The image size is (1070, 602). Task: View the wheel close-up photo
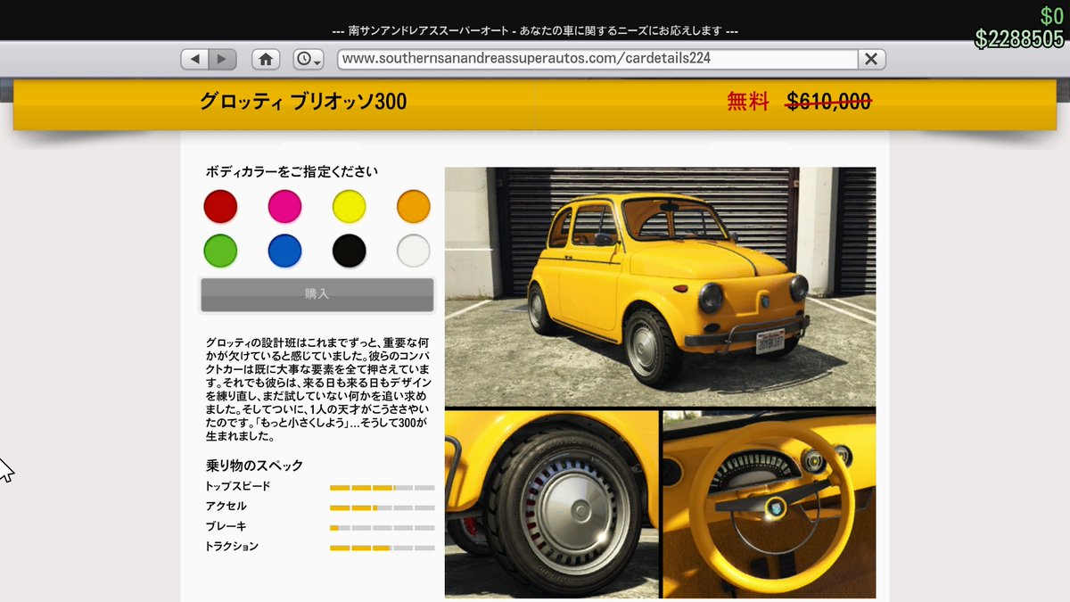coord(551,504)
